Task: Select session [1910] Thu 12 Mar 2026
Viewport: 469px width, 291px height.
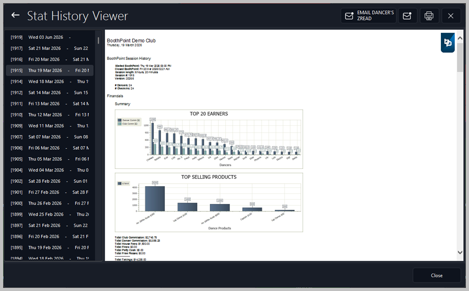Action: 50,115
